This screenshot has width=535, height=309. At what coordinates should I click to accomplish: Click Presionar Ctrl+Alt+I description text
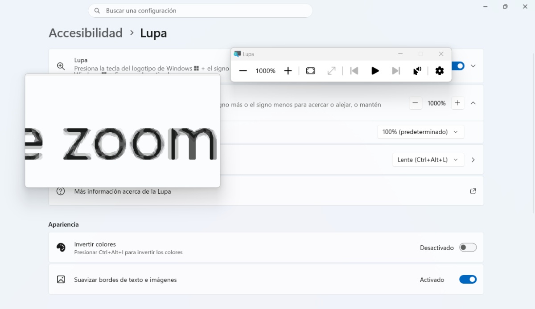(128, 252)
